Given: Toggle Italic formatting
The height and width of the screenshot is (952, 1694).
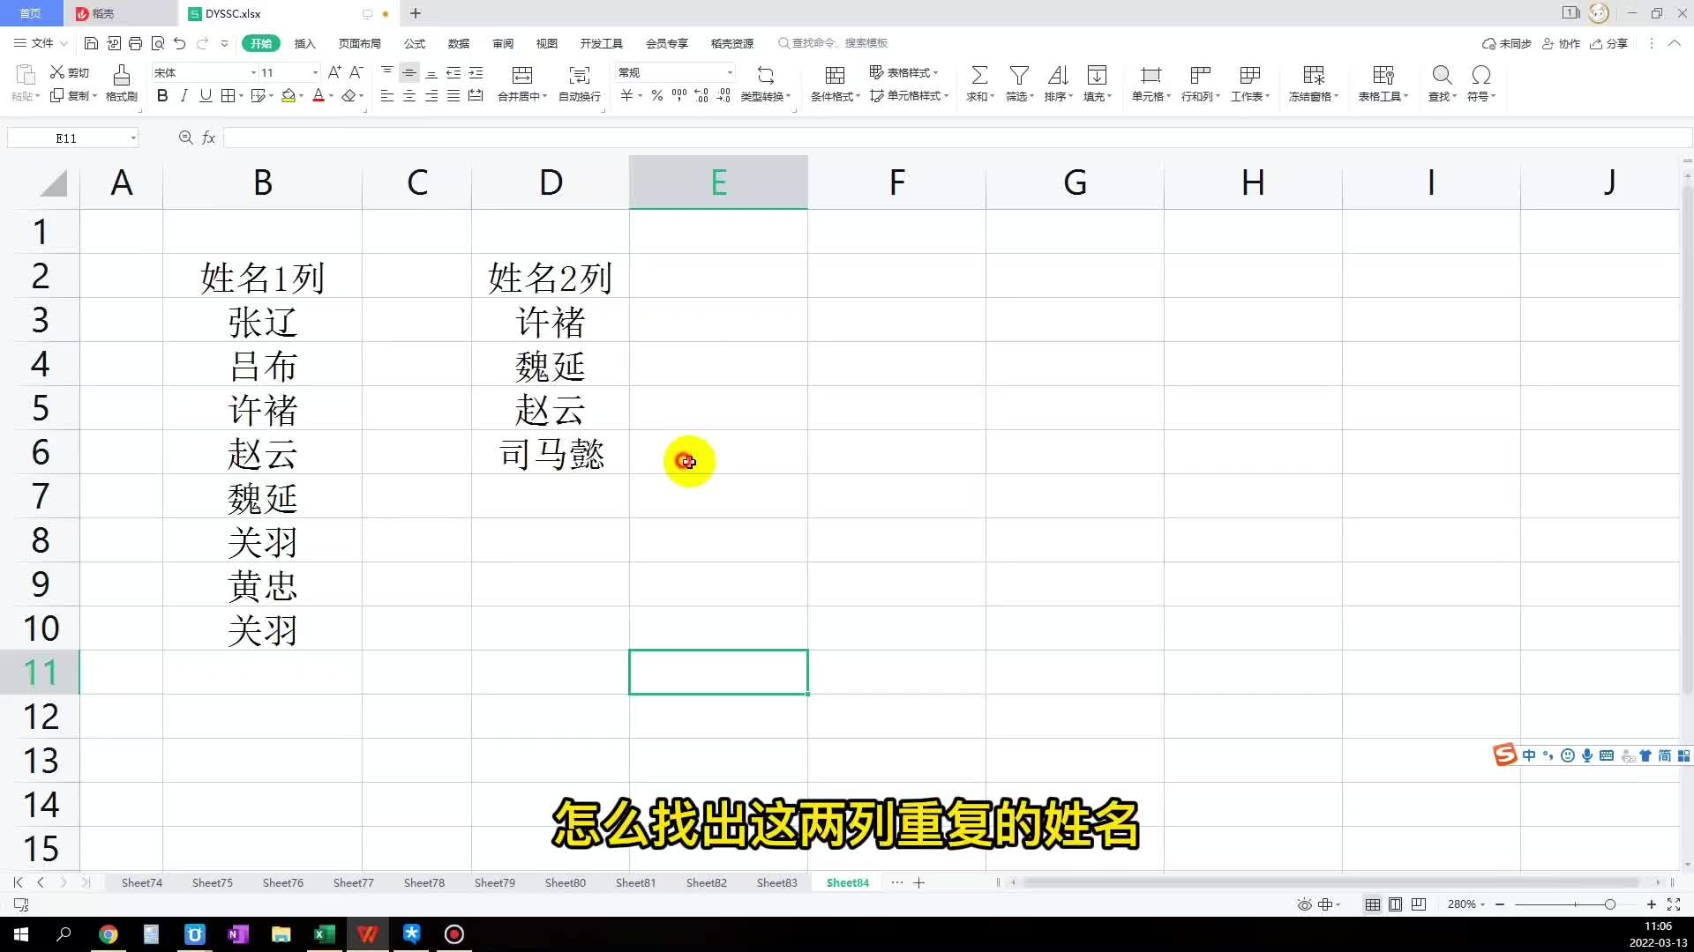Looking at the screenshot, I should pos(184,96).
